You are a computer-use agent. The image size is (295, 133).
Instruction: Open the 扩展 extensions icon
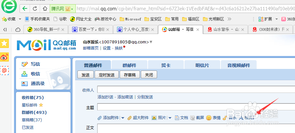[x=261, y=19]
